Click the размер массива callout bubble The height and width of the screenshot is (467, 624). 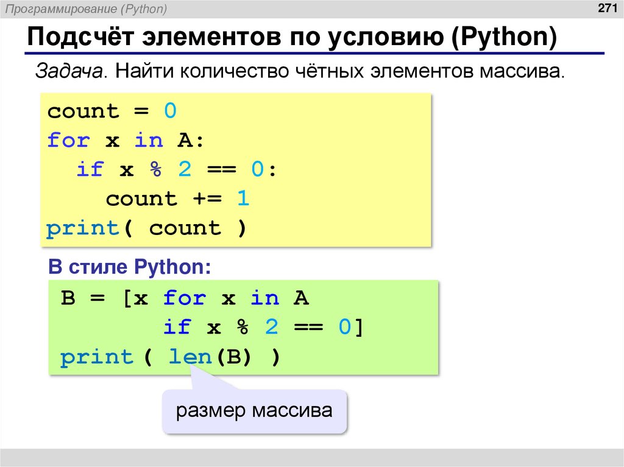coord(254,410)
